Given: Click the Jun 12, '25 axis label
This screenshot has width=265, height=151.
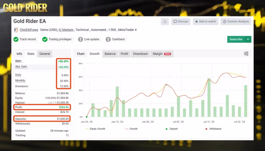Looking at the screenshot, I should click(x=117, y=122).
